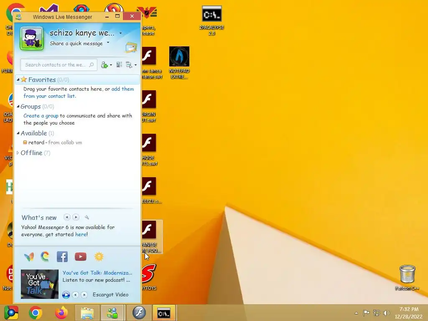Collapse the Groups section
The height and width of the screenshot is (321, 428).
(x=18, y=107)
